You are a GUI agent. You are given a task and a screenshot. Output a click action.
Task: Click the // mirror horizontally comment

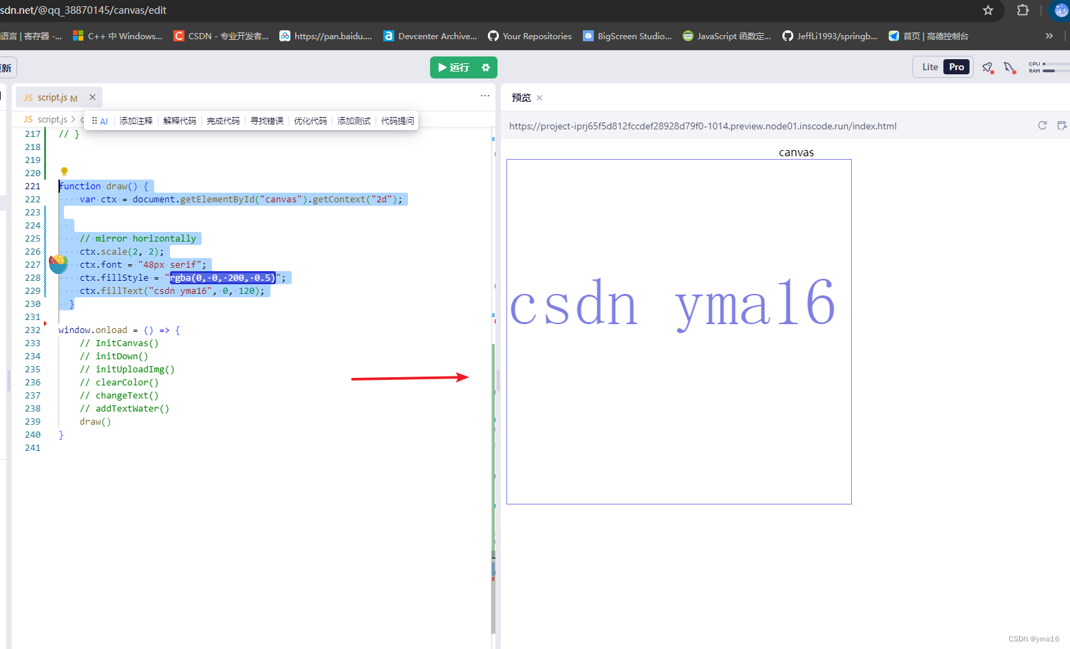point(138,239)
